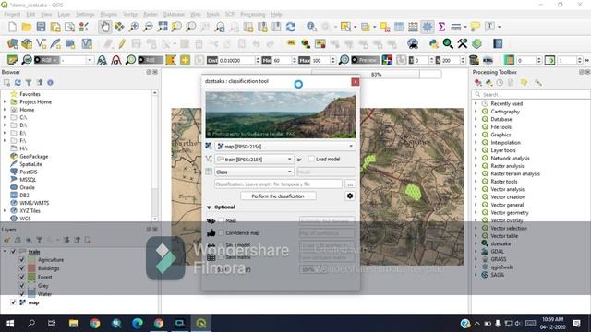This screenshot has width=591, height=332.
Task: Open project using the folder icon
Action: [27, 27]
